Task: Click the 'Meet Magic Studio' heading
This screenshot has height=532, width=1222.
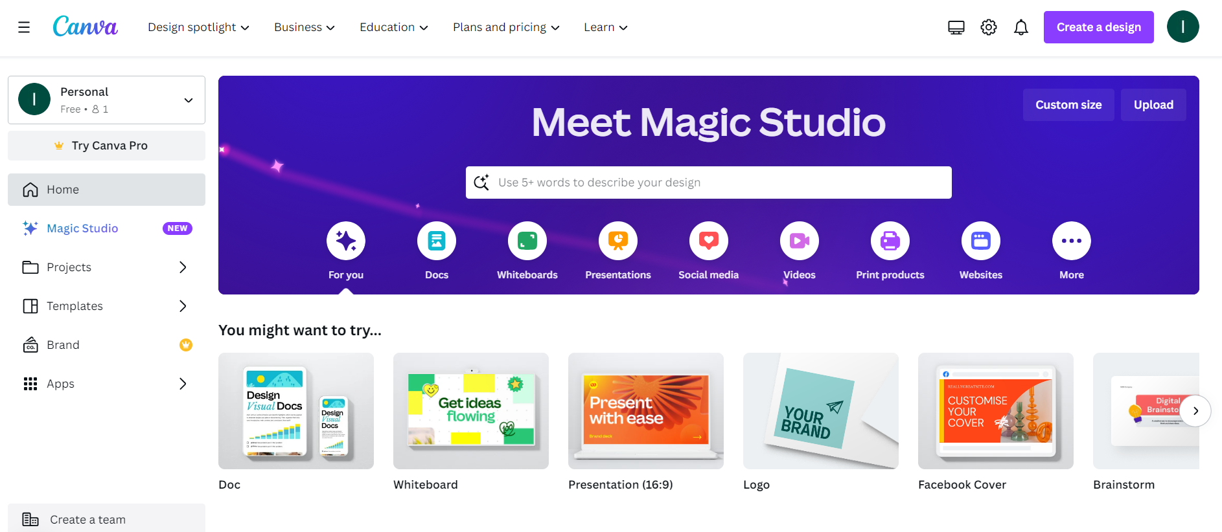Action: 709,122
